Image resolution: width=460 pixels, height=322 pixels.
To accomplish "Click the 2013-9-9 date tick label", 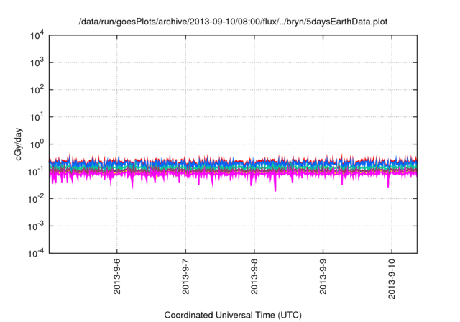I will 323,277.
